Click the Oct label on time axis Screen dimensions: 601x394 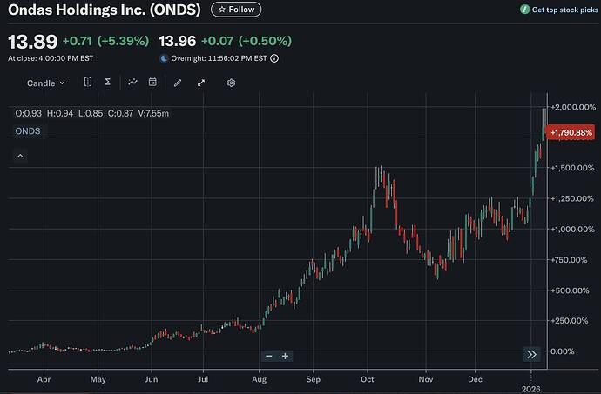click(368, 380)
